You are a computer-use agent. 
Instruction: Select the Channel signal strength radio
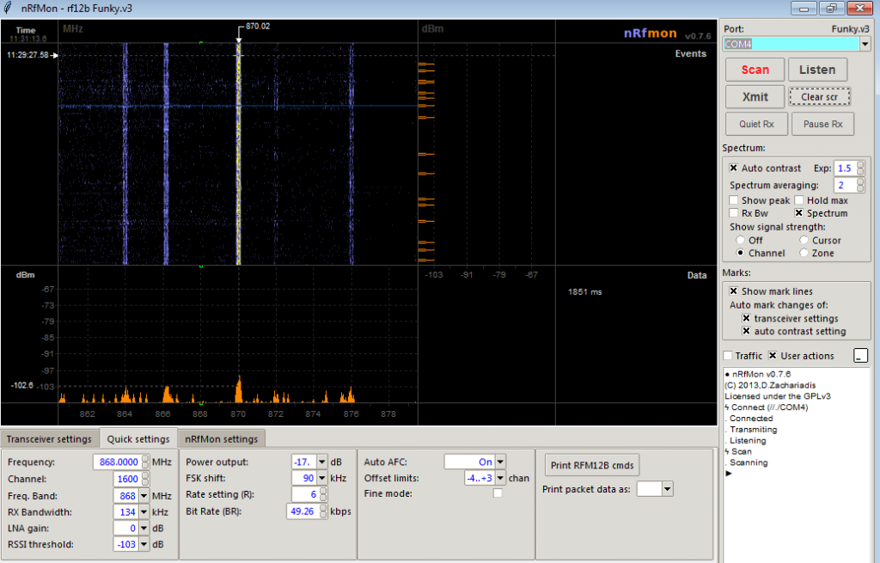740,254
